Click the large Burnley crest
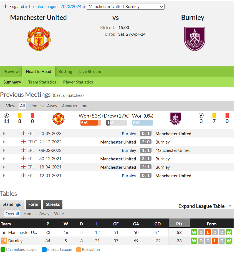 194,39
